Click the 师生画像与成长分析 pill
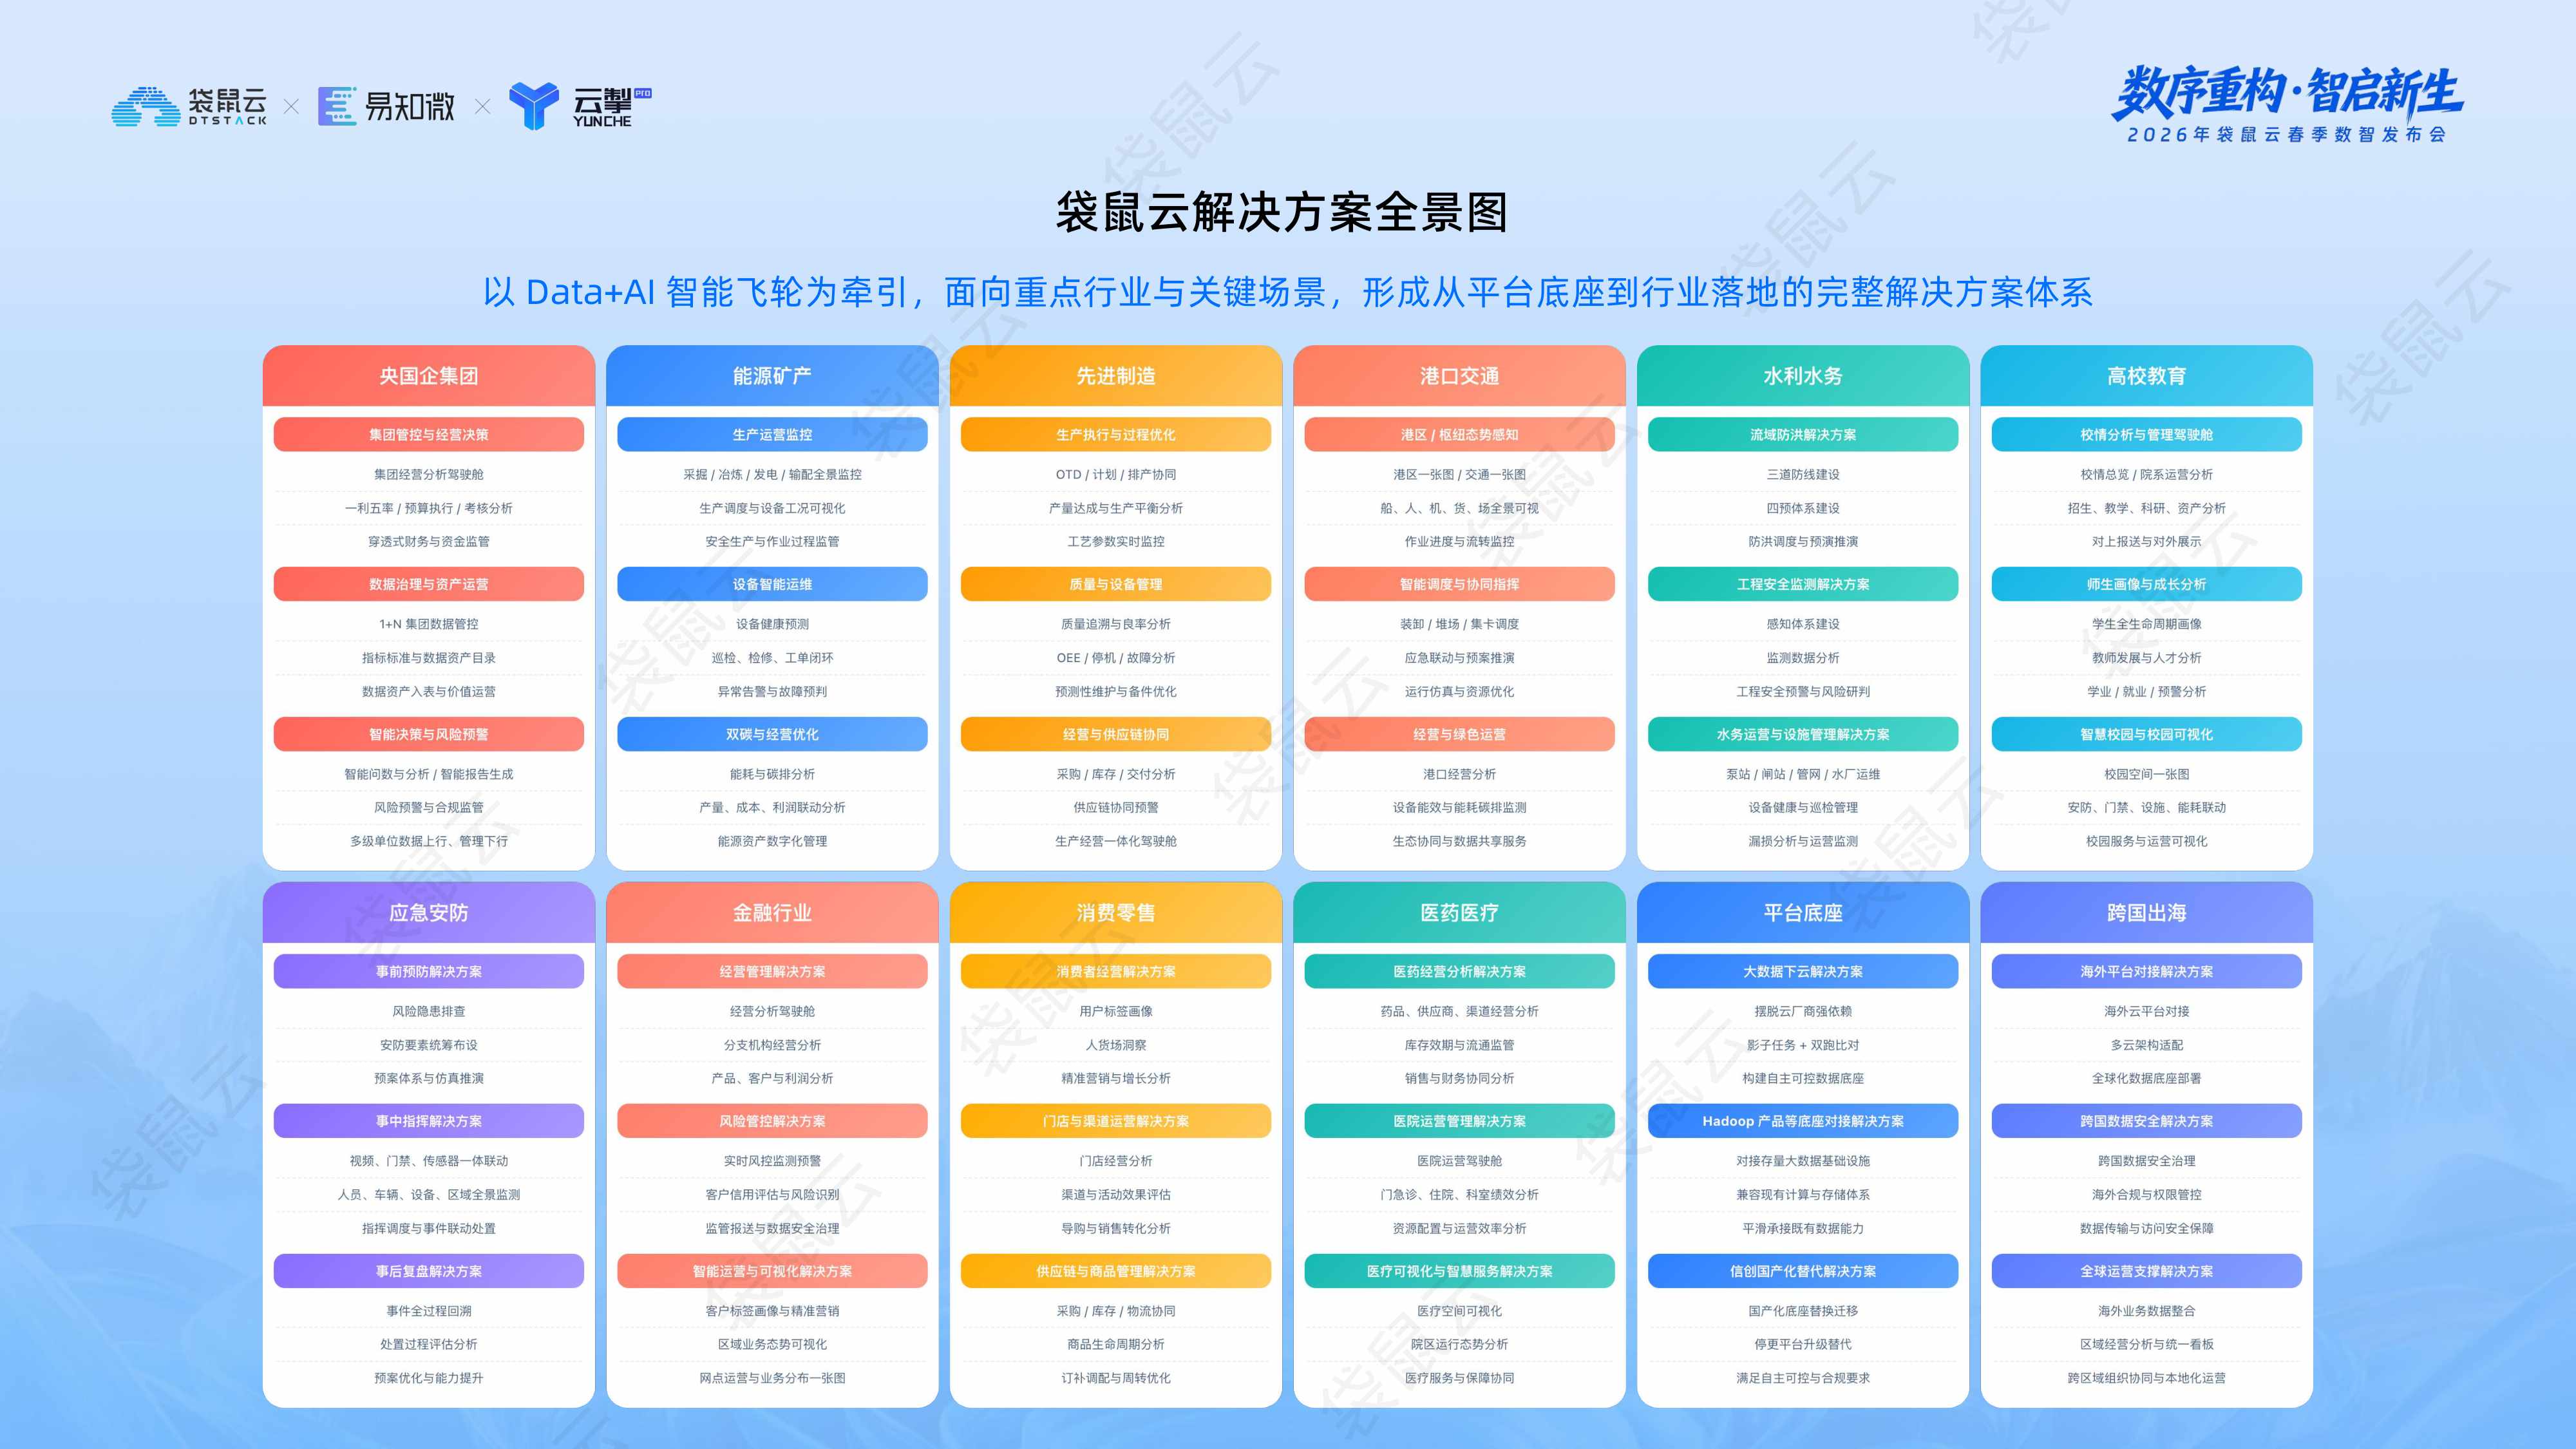The image size is (2576, 1449). tap(2147, 585)
